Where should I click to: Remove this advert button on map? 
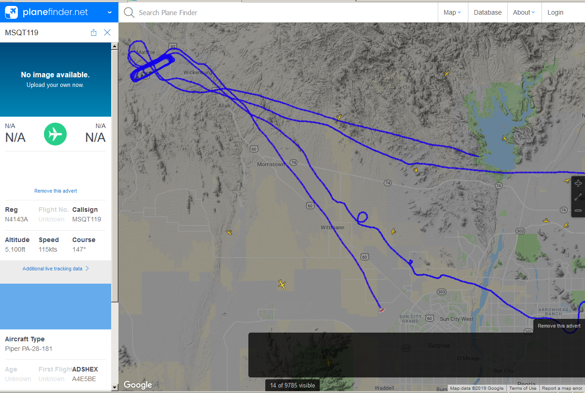[x=559, y=326]
